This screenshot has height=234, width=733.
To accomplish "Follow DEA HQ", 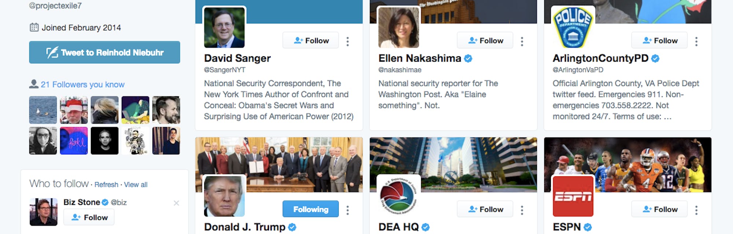I will 485,209.
